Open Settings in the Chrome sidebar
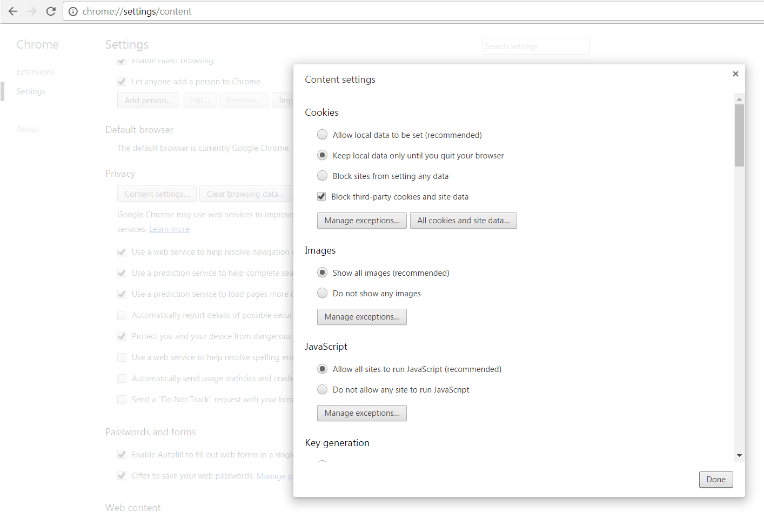 [31, 91]
